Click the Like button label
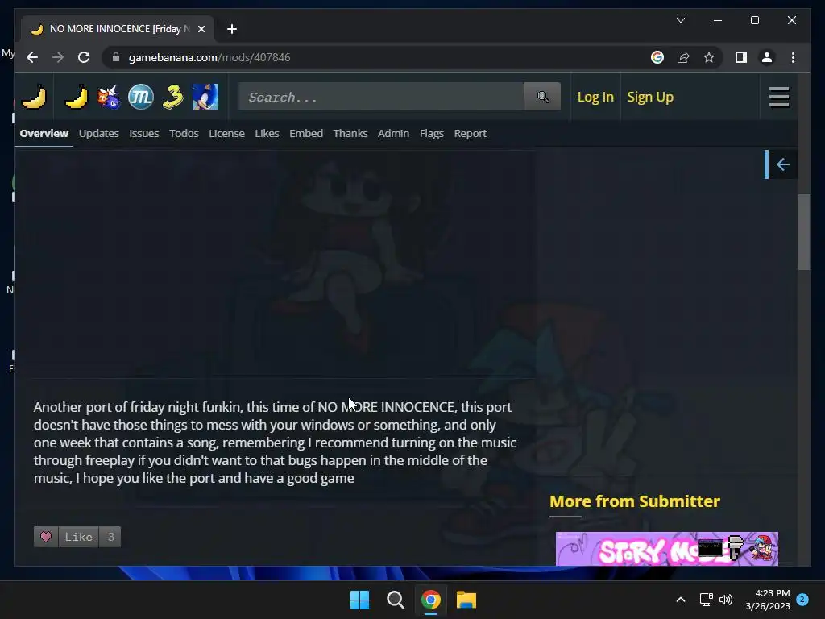 tap(78, 537)
